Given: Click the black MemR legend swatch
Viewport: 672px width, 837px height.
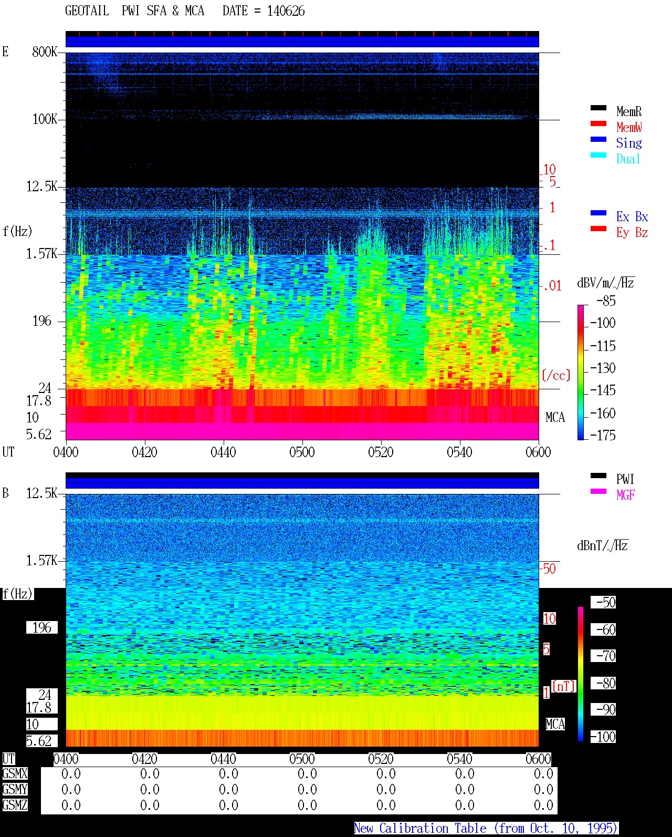Looking at the screenshot, I should point(598,108).
